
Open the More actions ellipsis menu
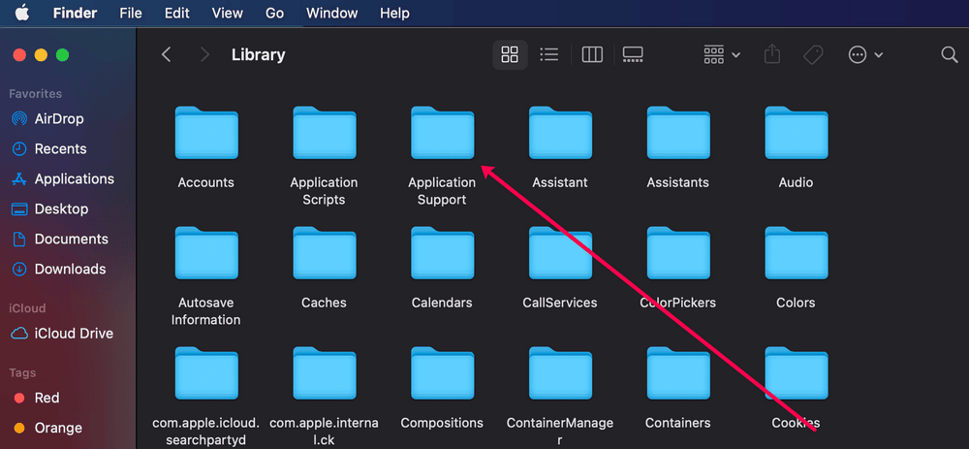pos(865,55)
